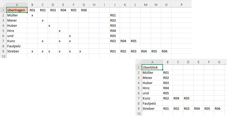Select header cell R04 in row 1
The height and width of the screenshot is (119, 234).
click(63, 10)
